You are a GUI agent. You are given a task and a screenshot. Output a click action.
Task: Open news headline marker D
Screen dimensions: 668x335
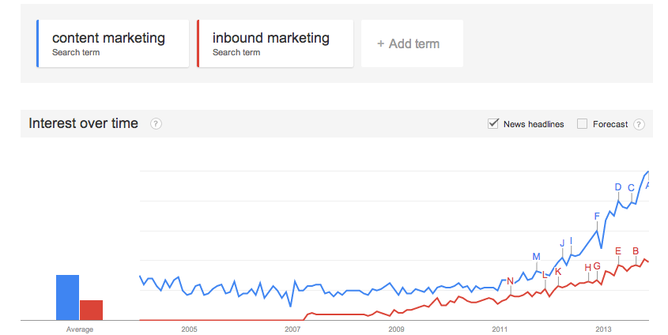tap(618, 187)
